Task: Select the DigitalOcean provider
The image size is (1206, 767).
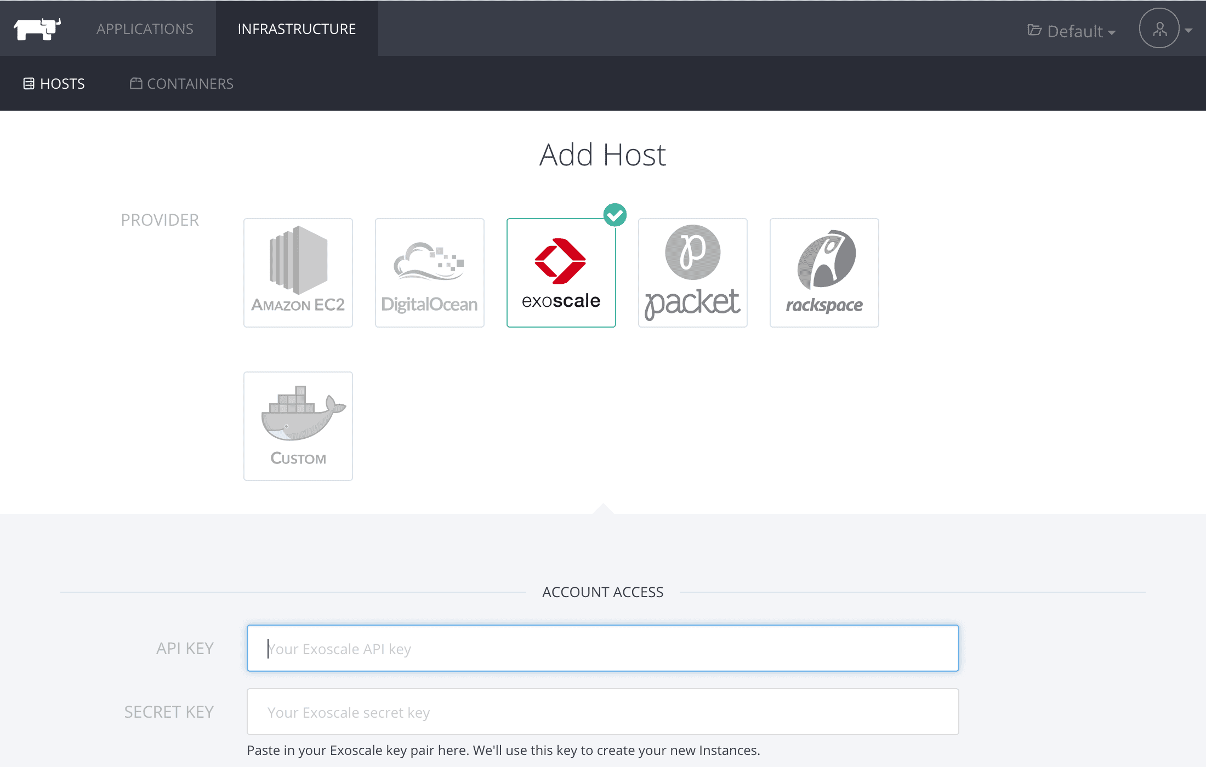Action: [x=430, y=273]
